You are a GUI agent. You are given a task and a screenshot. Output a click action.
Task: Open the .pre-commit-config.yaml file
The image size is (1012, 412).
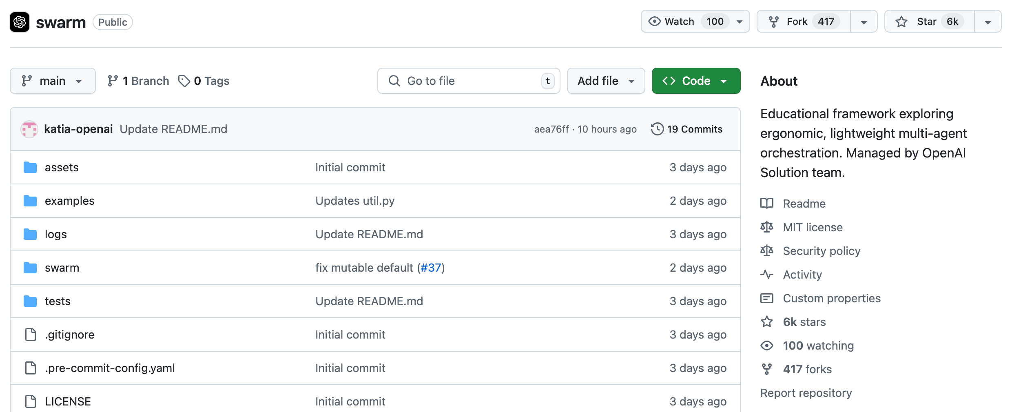pyautogui.click(x=110, y=368)
